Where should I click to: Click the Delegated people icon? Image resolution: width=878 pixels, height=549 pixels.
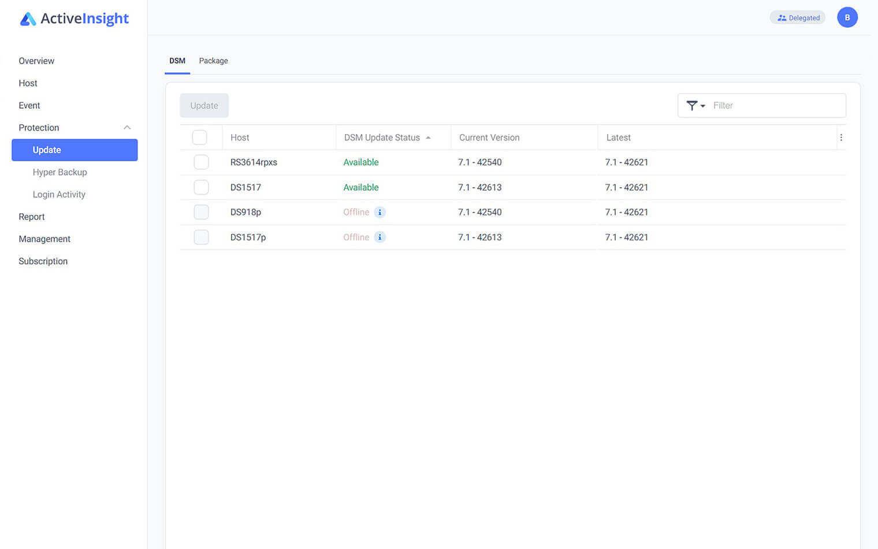point(783,17)
